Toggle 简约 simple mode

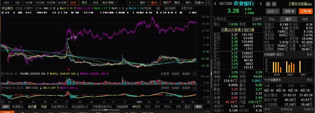click(188, 3)
